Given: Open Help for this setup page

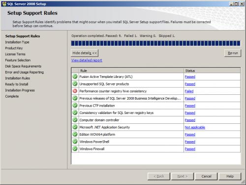Looking at the screenshot, I should click(x=230, y=176).
